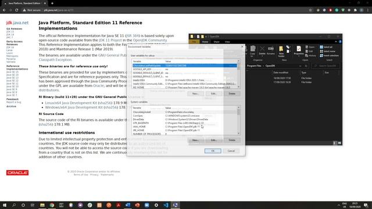This screenshot has height=209, width=372.
Task: Click Edit under user variables
Action: click(213, 93)
